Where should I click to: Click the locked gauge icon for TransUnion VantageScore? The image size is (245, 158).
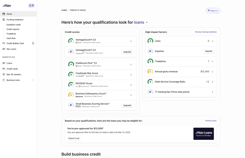click(x=71, y=52)
